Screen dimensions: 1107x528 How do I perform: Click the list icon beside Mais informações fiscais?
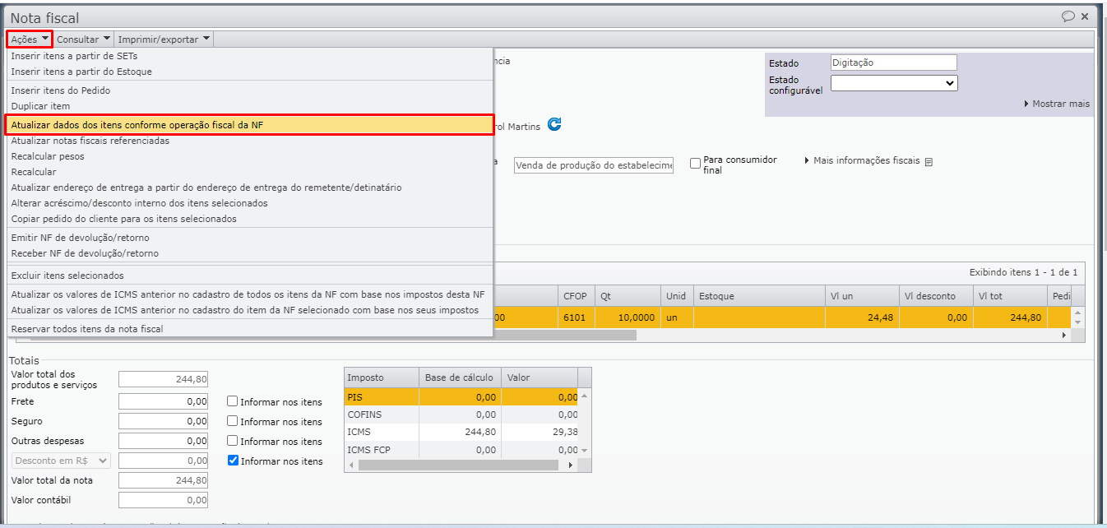[x=929, y=162]
